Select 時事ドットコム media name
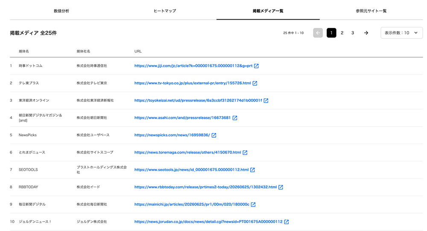The height and width of the screenshot is (231, 427). pos(30,66)
